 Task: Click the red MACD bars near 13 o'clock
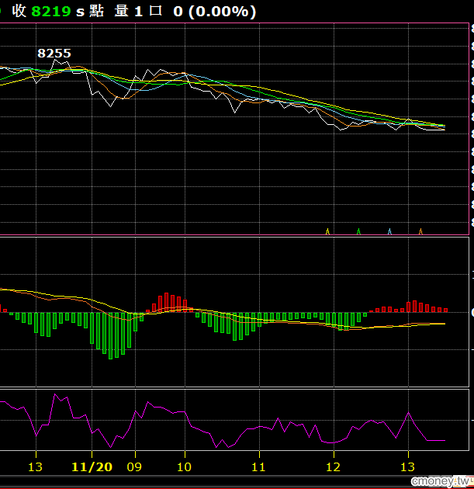[x=415, y=307]
